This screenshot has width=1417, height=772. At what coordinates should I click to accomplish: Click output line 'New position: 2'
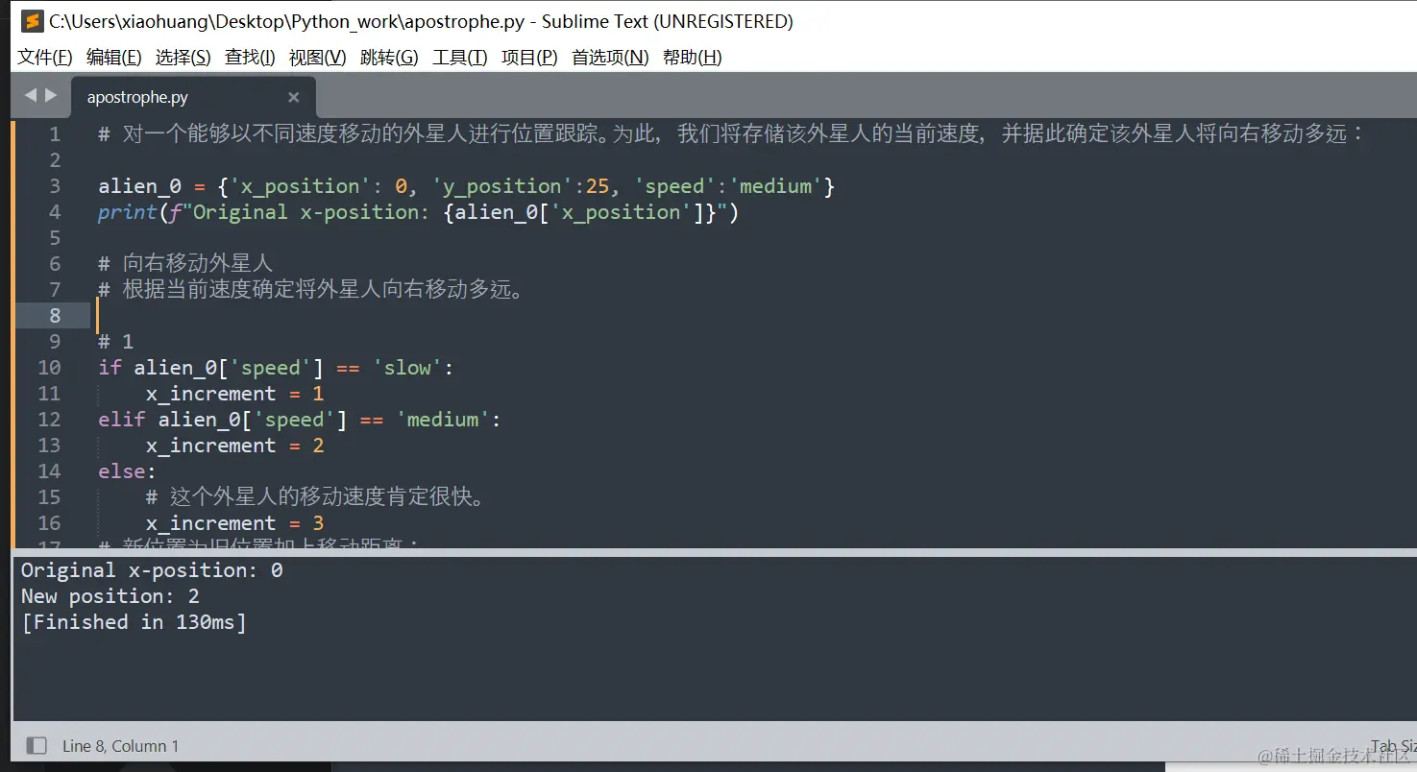click(110, 596)
